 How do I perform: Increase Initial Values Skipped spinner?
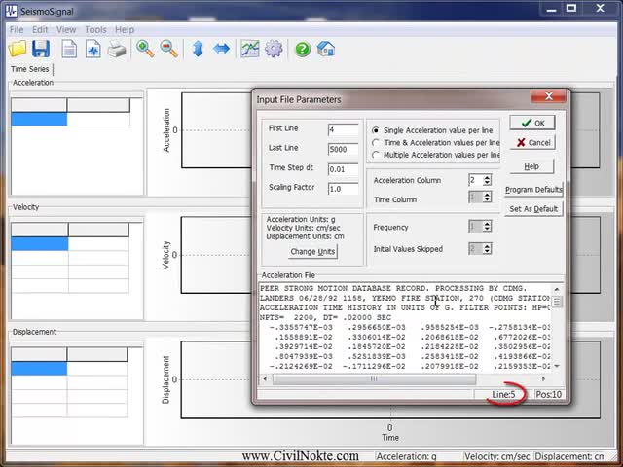(487, 246)
